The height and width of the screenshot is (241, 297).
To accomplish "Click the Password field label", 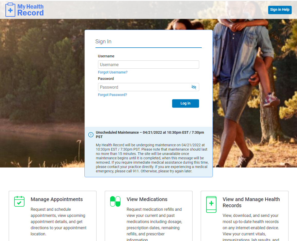I will pos(106,79).
